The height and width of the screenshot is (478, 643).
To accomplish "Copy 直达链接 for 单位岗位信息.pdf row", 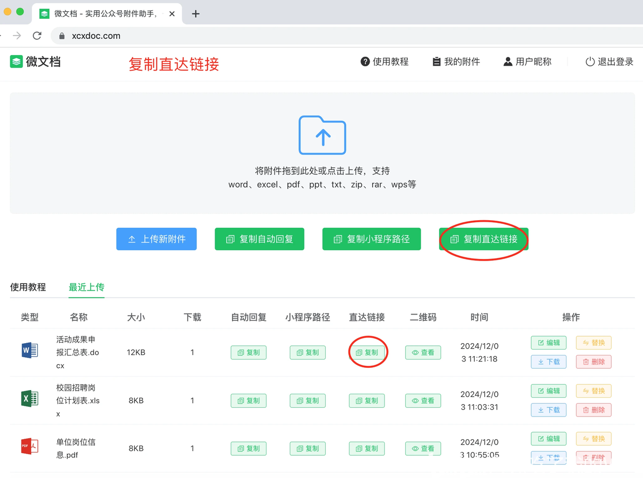I will tap(367, 448).
